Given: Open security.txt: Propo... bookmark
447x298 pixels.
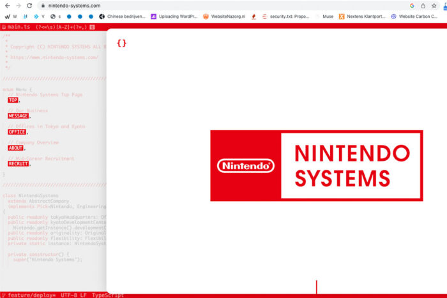Looking at the screenshot, I should pos(285,17).
